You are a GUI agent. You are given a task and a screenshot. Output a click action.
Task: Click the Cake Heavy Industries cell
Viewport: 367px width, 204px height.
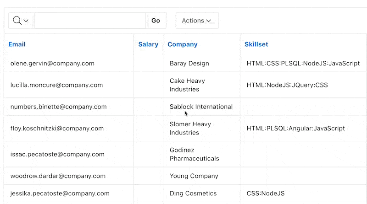[x=187, y=85]
